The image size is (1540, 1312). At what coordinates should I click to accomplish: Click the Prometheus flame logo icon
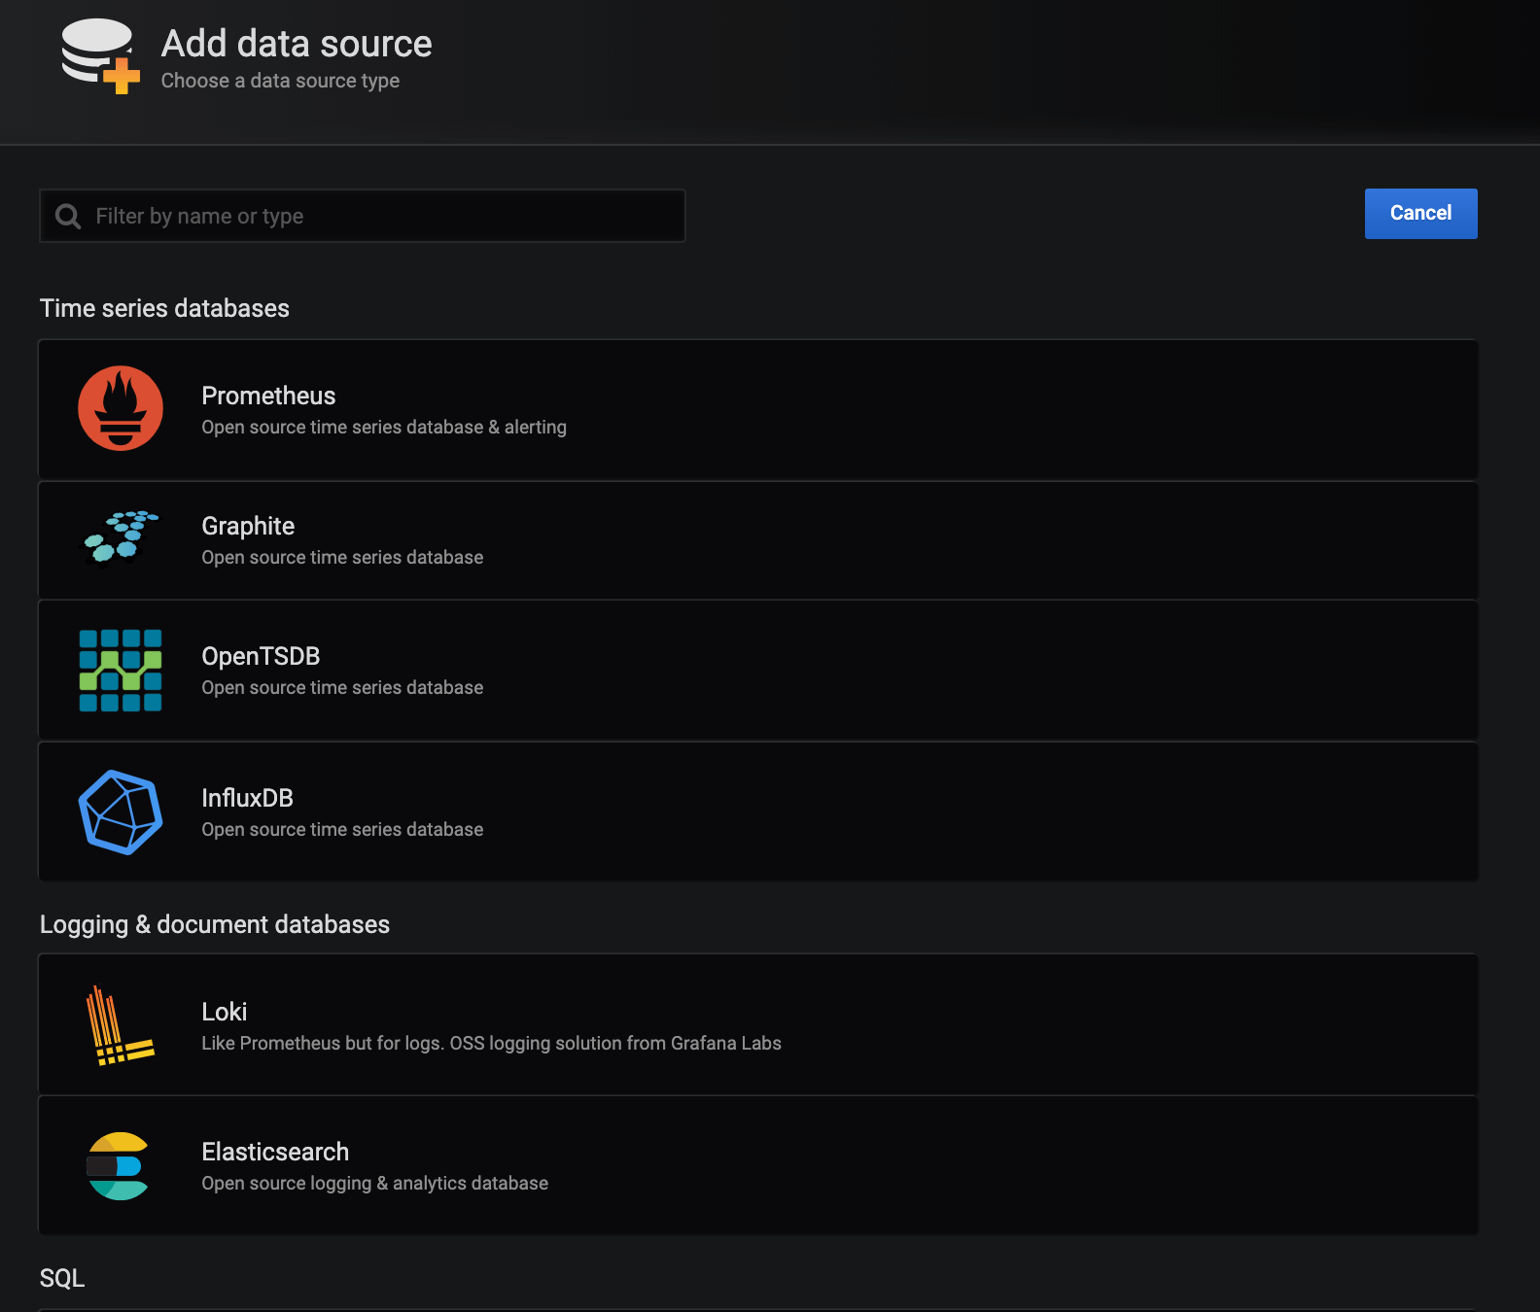click(x=121, y=408)
